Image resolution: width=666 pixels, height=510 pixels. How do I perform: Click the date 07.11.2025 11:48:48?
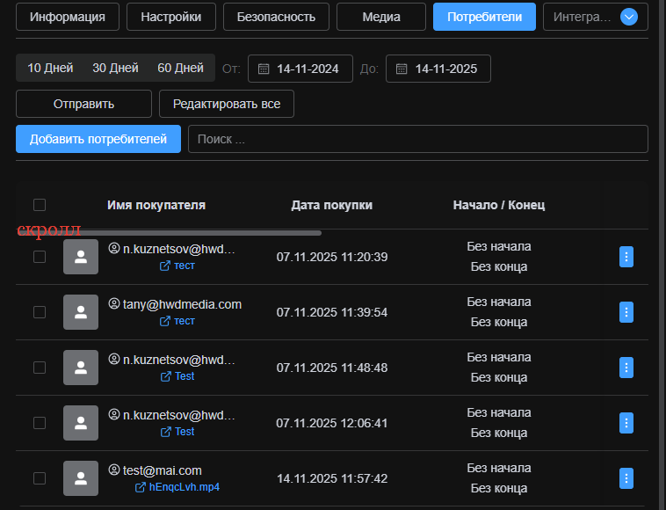pyautogui.click(x=332, y=368)
